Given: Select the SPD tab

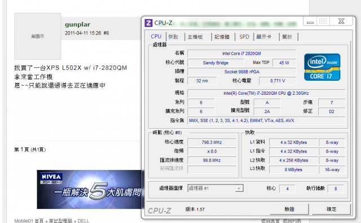Looking at the screenshot, I should point(244,37).
